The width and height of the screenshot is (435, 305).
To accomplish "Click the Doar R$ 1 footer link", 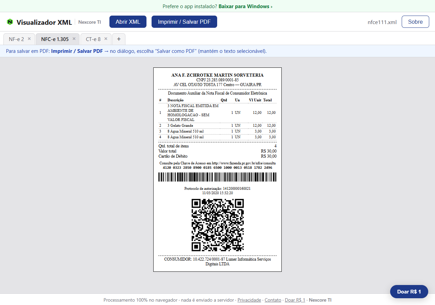I will tap(295, 300).
